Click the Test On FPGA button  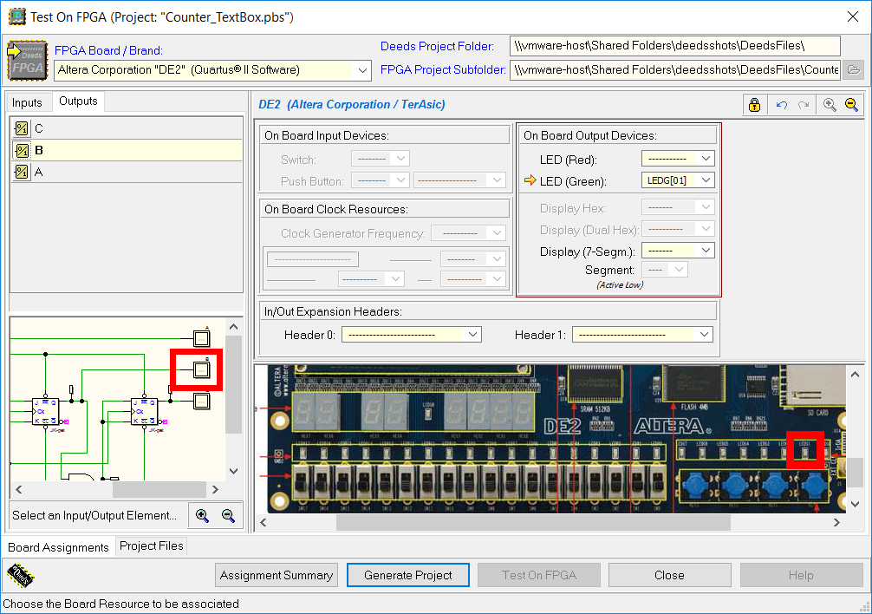coord(539,575)
